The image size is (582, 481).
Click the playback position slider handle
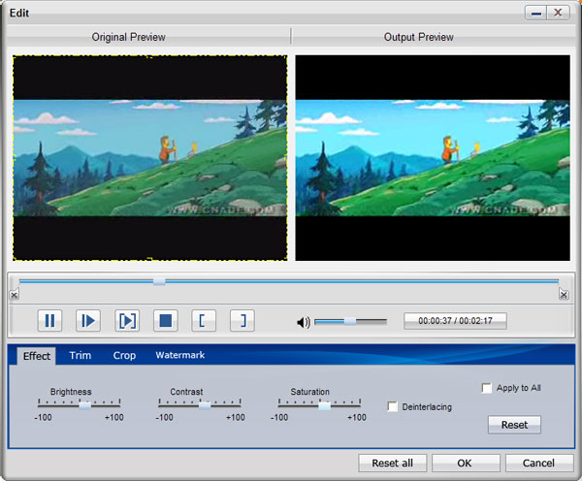click(159, 281)
